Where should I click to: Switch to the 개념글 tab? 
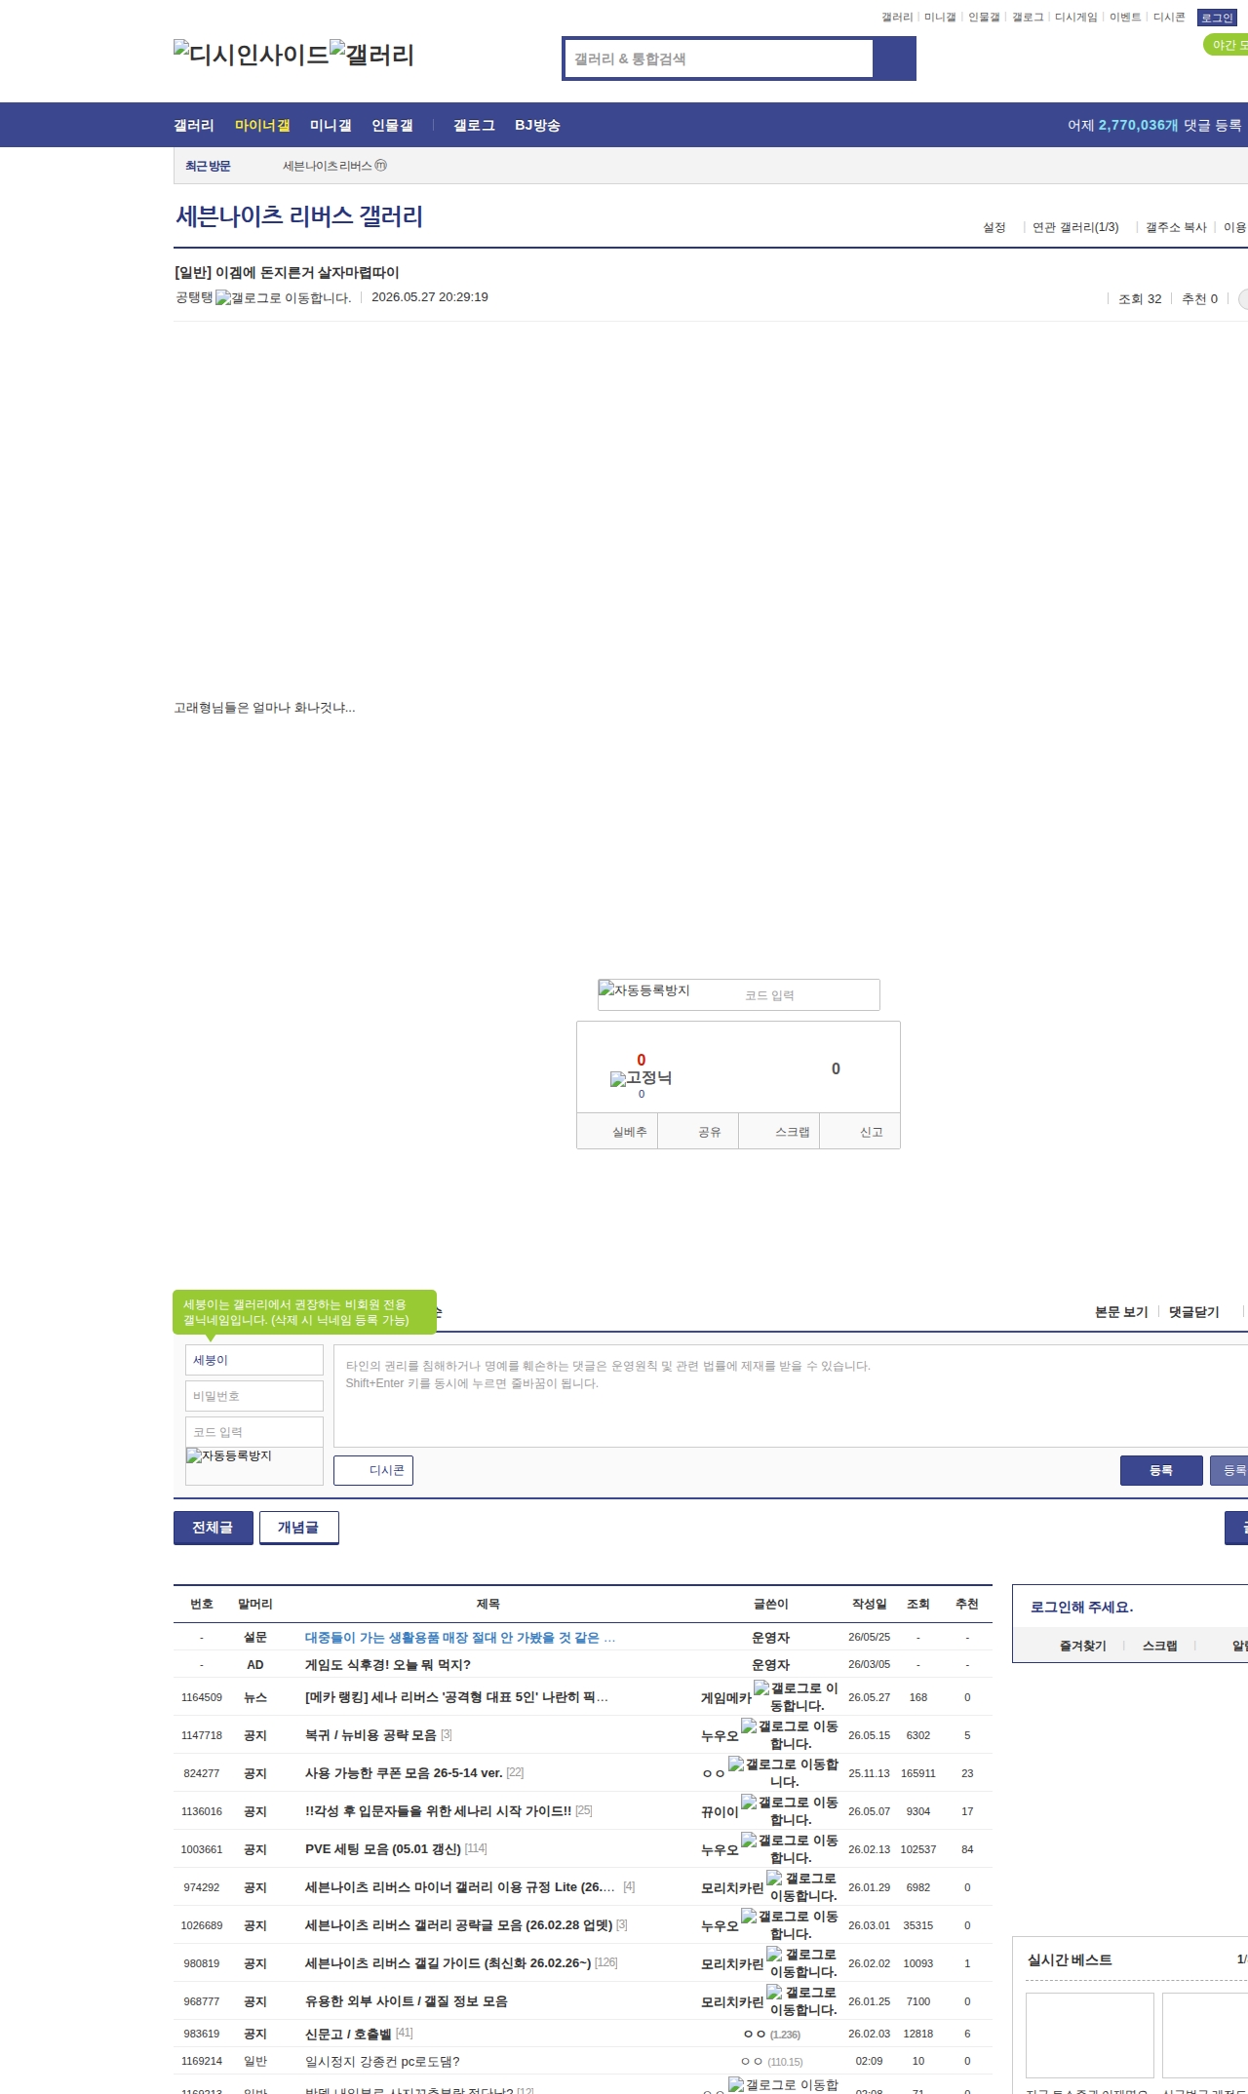coord(299,1528)
